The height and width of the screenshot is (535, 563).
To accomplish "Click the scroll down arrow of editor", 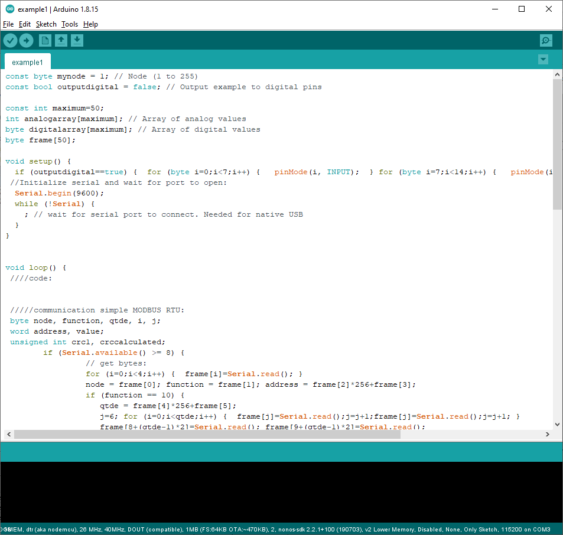I will click(x=557, y=424).
